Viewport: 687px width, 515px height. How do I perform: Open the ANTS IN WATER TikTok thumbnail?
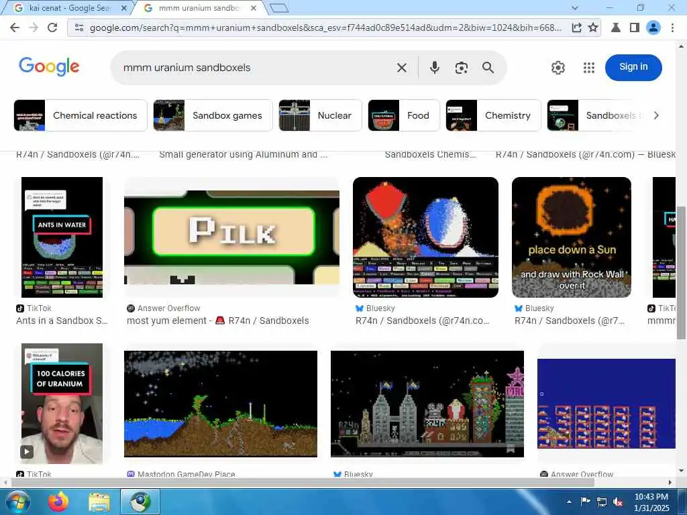tap(62, 237)
